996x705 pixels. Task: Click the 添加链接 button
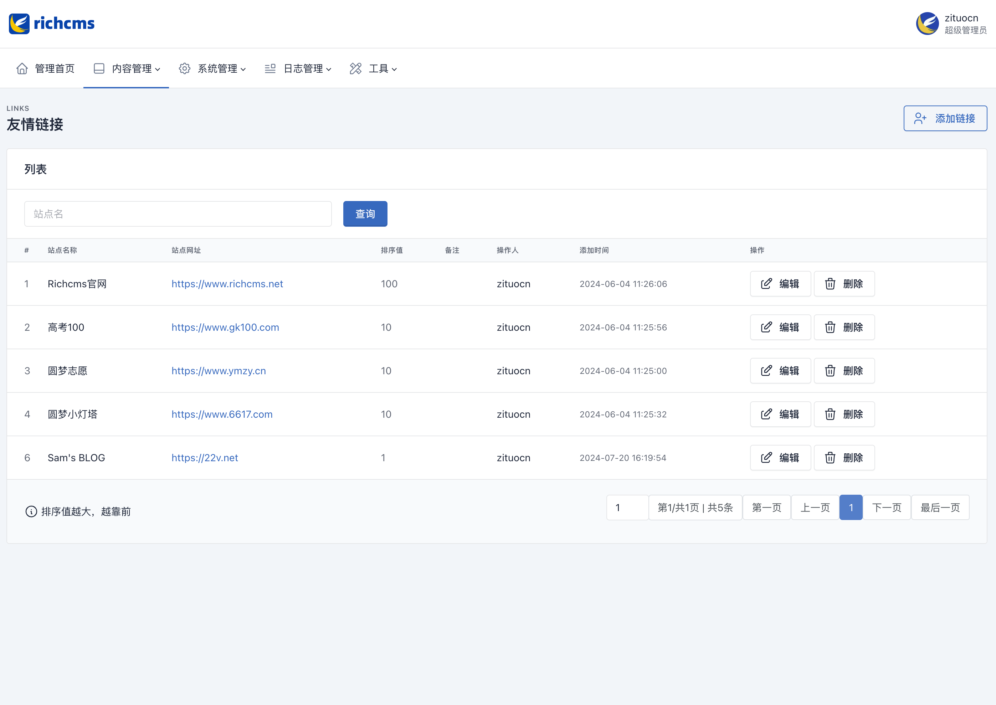pyautogui.click(x=945, y=118)
